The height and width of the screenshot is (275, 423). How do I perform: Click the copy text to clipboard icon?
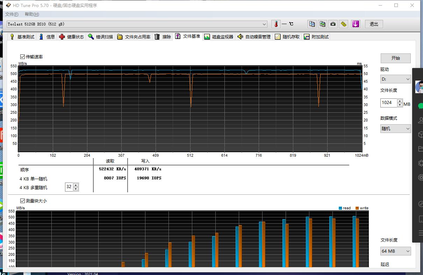click(x=312, y=24)
